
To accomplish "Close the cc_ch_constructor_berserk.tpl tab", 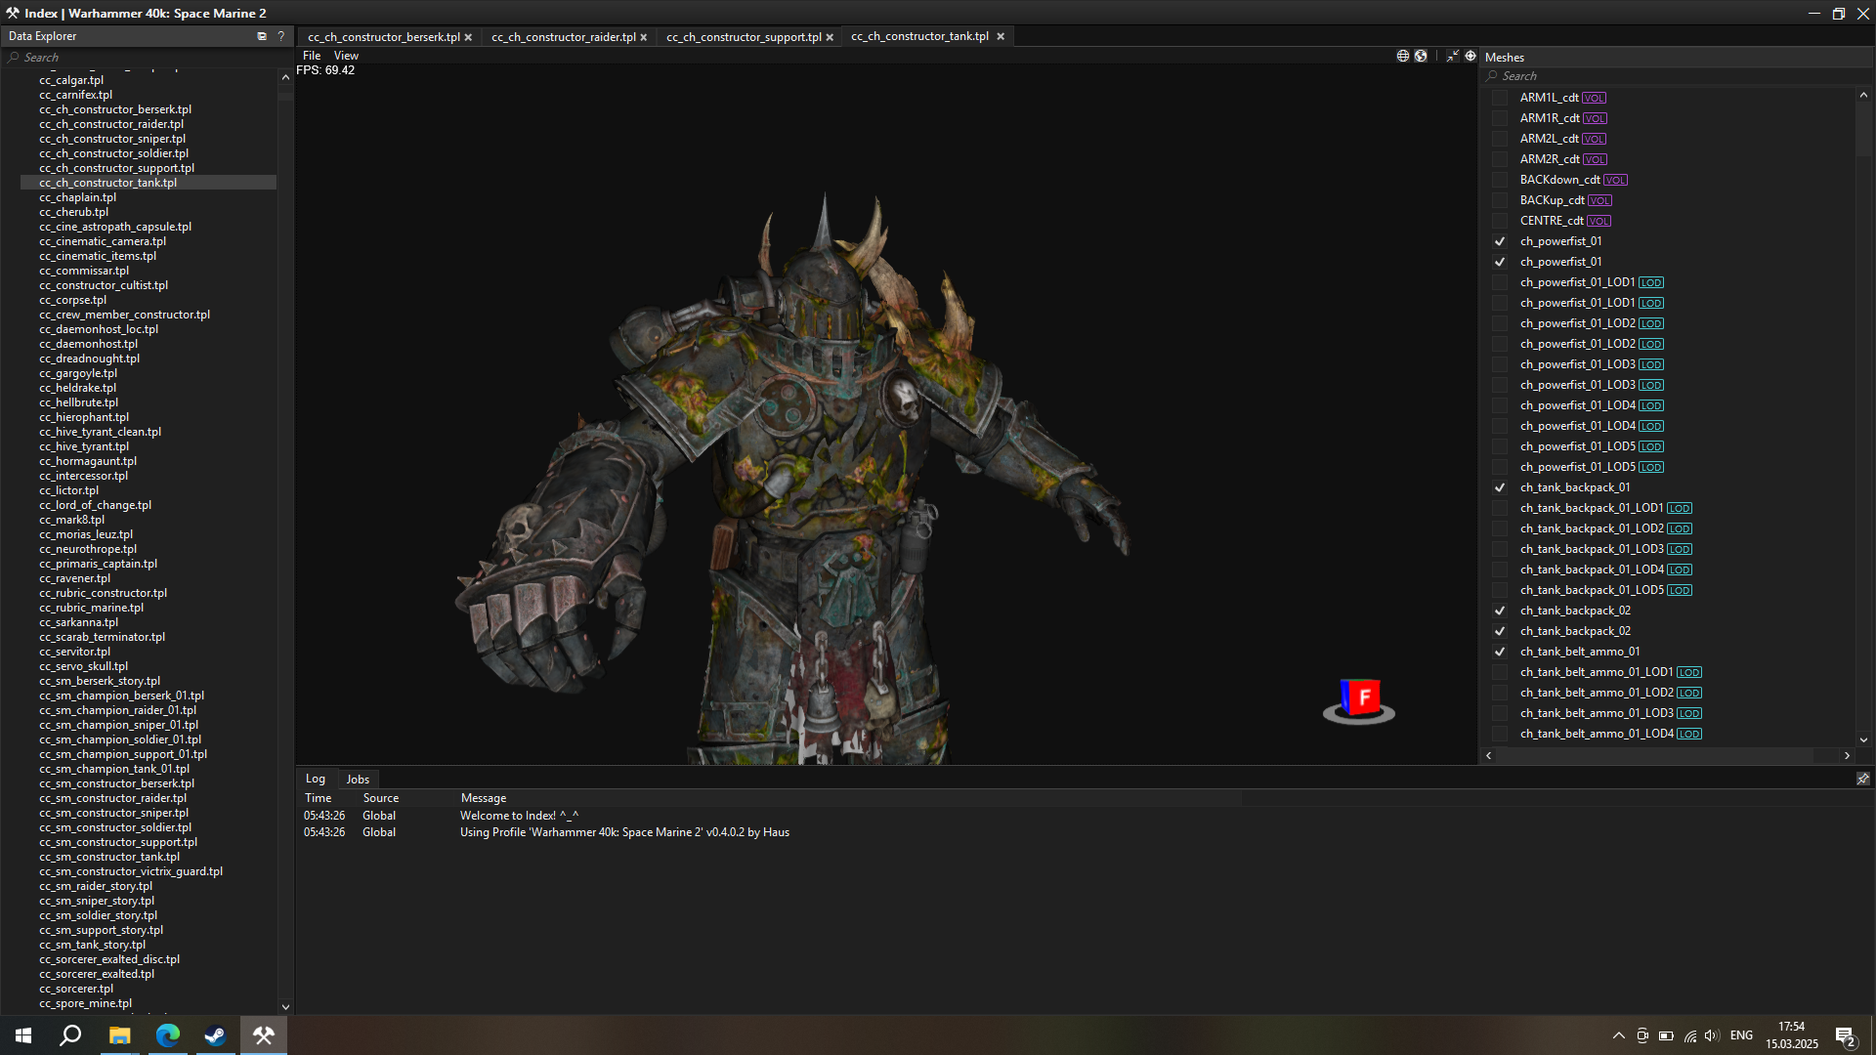I will point(468,37).
